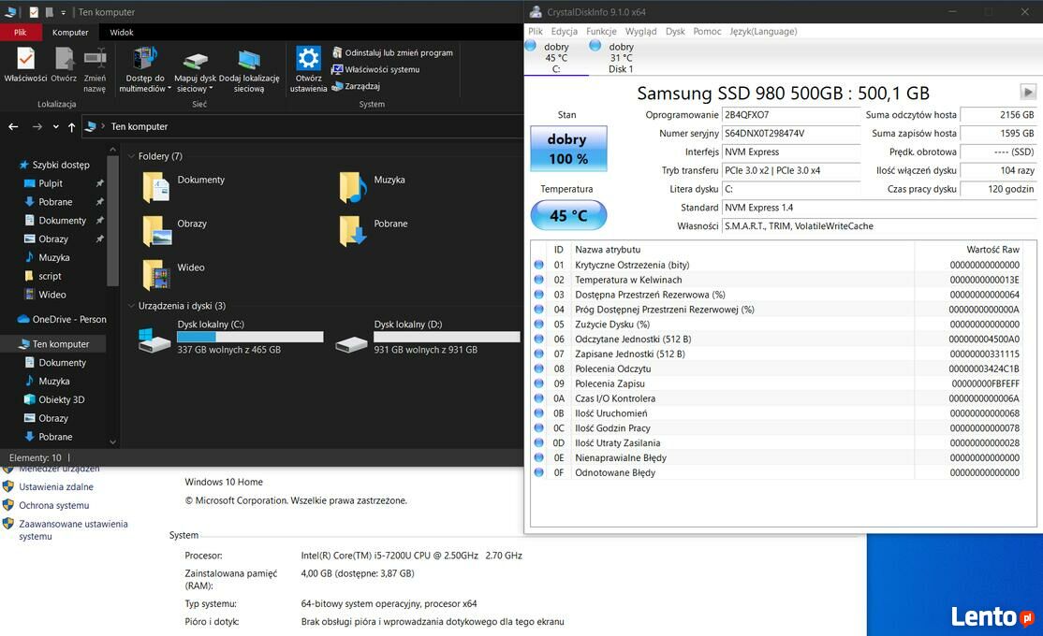Go back with Explorer back arrow
The width and height of the screenshot is (1043, 636).
click(13, 126)
